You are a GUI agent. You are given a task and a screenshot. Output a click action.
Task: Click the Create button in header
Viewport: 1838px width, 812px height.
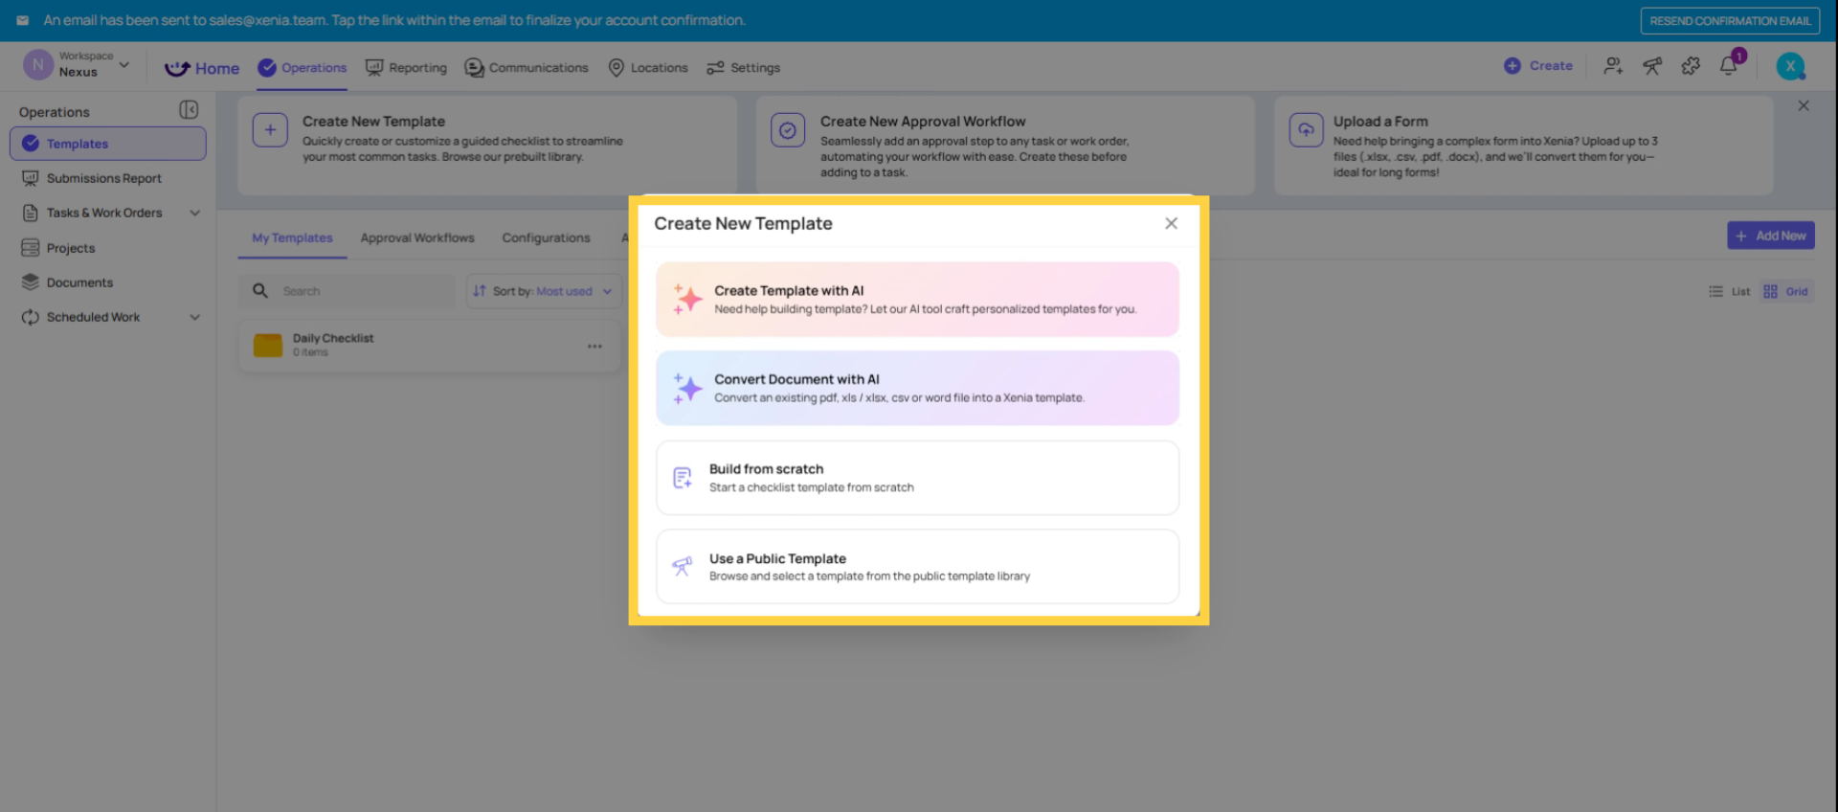pyautogui.click(x=1538, y=66)
